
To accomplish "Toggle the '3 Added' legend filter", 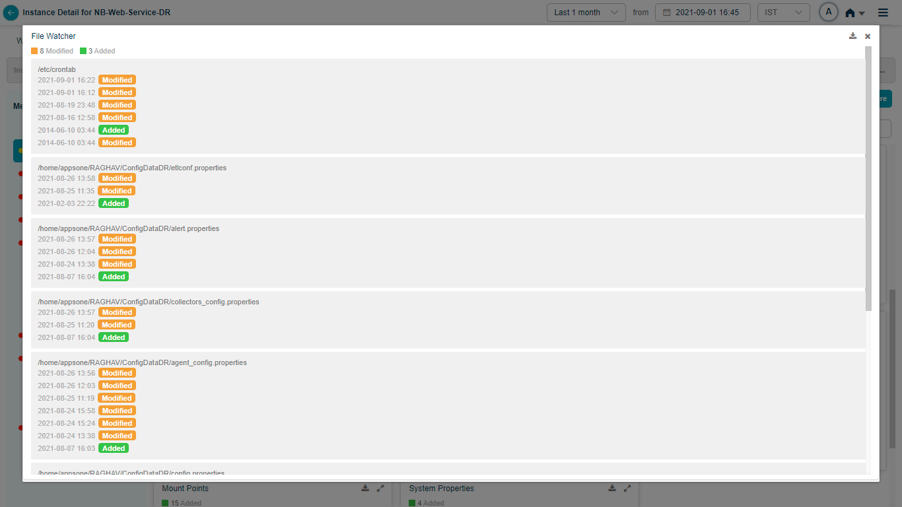I will (x=98, y=51).
